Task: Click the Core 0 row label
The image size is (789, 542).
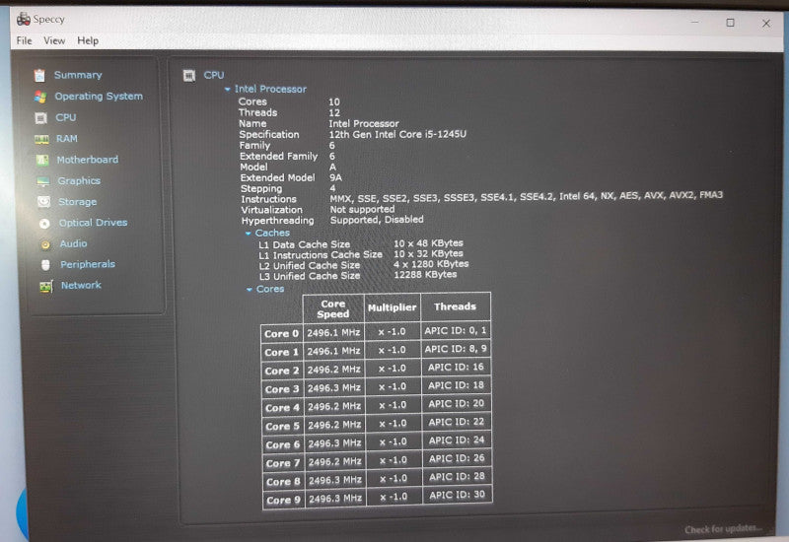Action: (x=282, y=334)
